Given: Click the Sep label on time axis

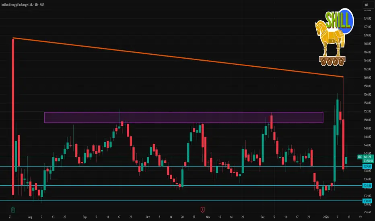Looking at the screenshot, I should pyautogui.click(x=84, y=217).
